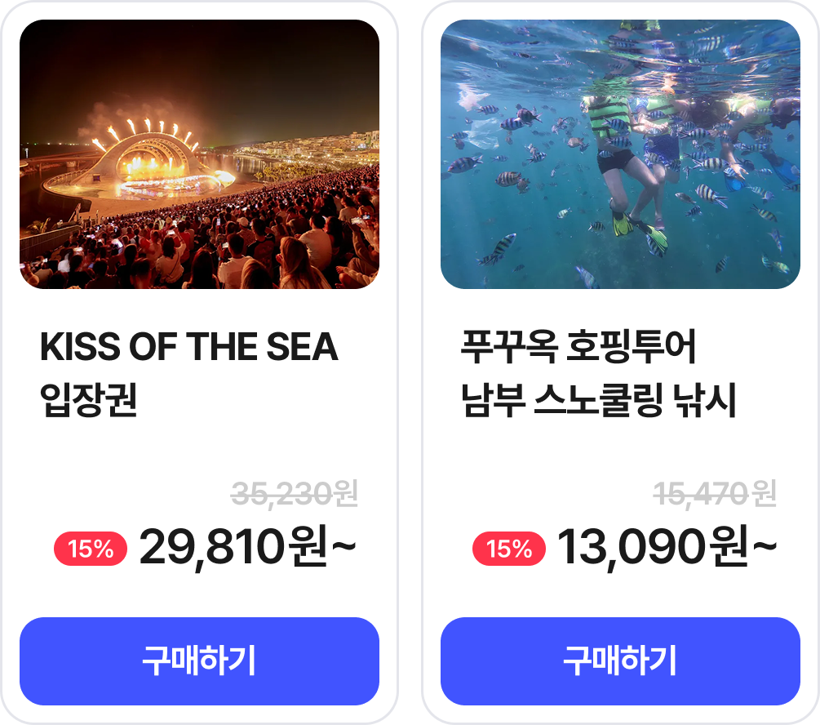
Task: Open the underwater snorkeling tour photo
Action: pos(620,153)
